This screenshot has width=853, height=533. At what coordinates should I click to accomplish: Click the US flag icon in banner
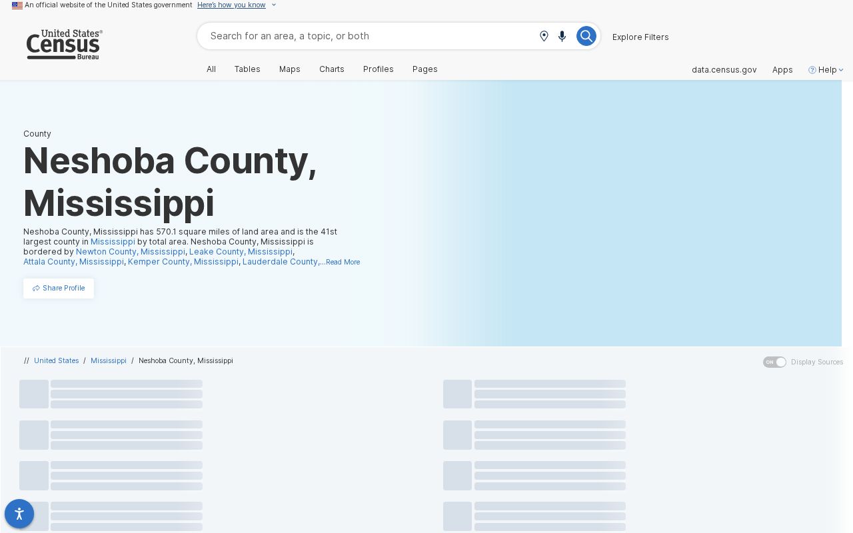tap(17, 5)
